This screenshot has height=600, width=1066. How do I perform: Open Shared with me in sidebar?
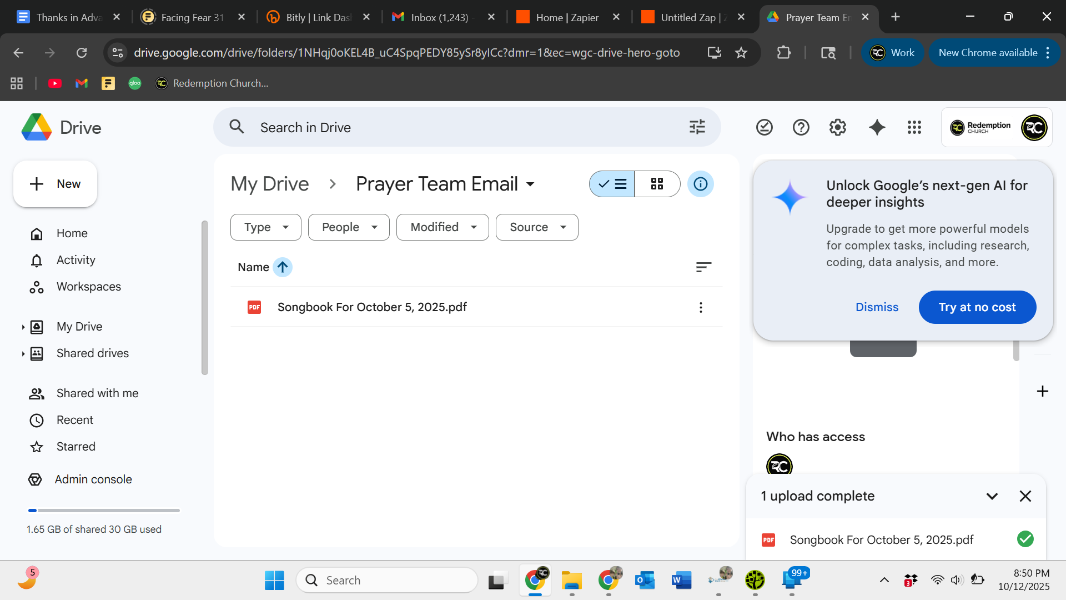(97, 393)
